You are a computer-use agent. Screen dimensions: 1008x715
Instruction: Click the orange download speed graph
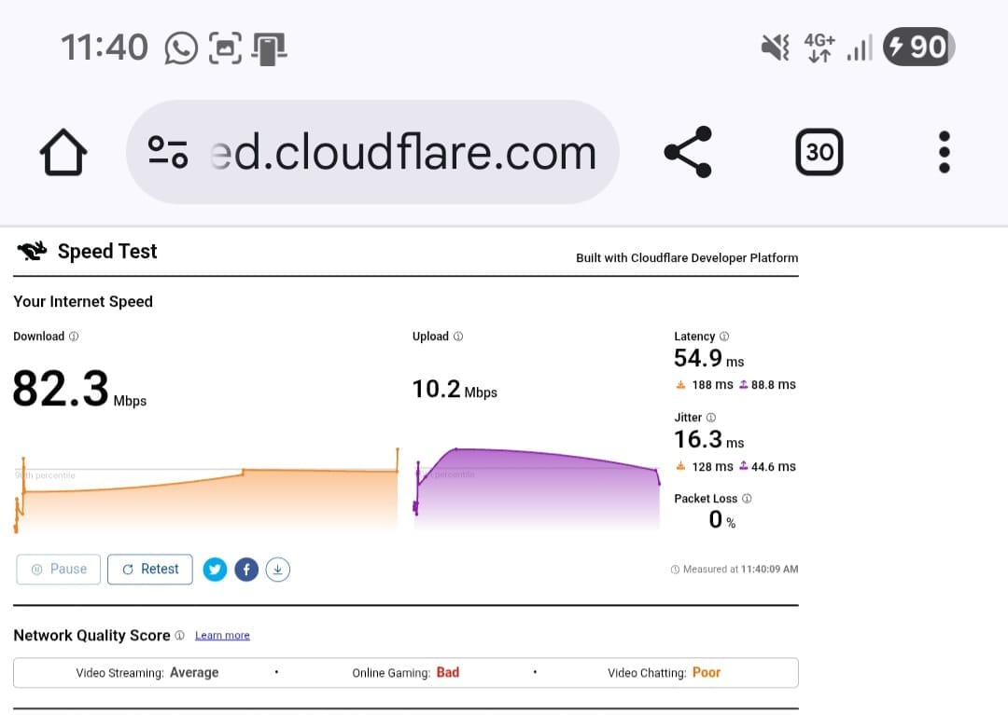coord(205,499)
